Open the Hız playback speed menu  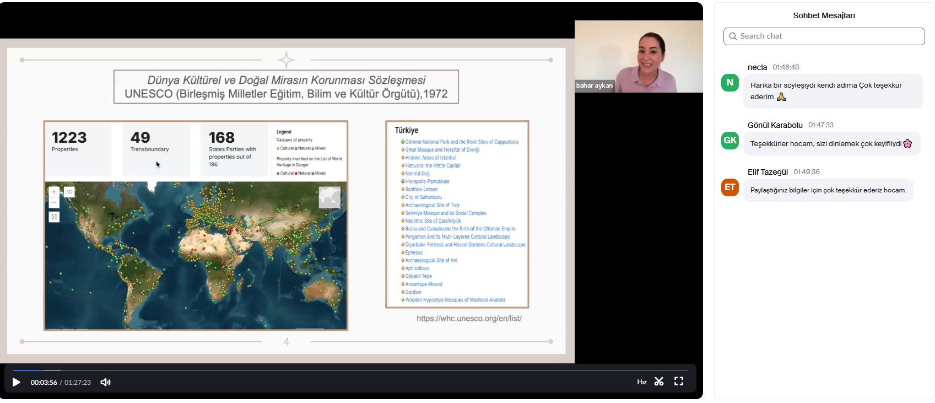(x=642, y=382)
